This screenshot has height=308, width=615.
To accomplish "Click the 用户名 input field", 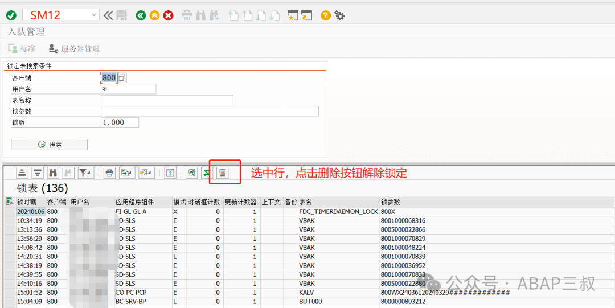I will coord(128,89).
